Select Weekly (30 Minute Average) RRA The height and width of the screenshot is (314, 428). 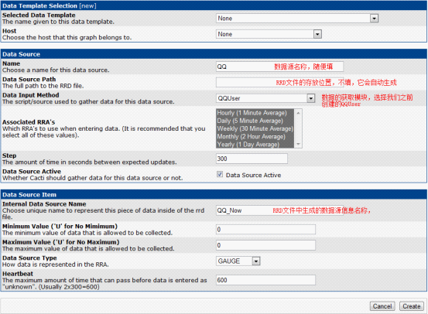255,128
